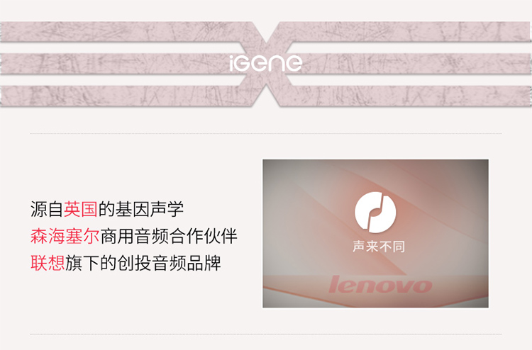
Task: Select the red word 英国
Action: 81,209
